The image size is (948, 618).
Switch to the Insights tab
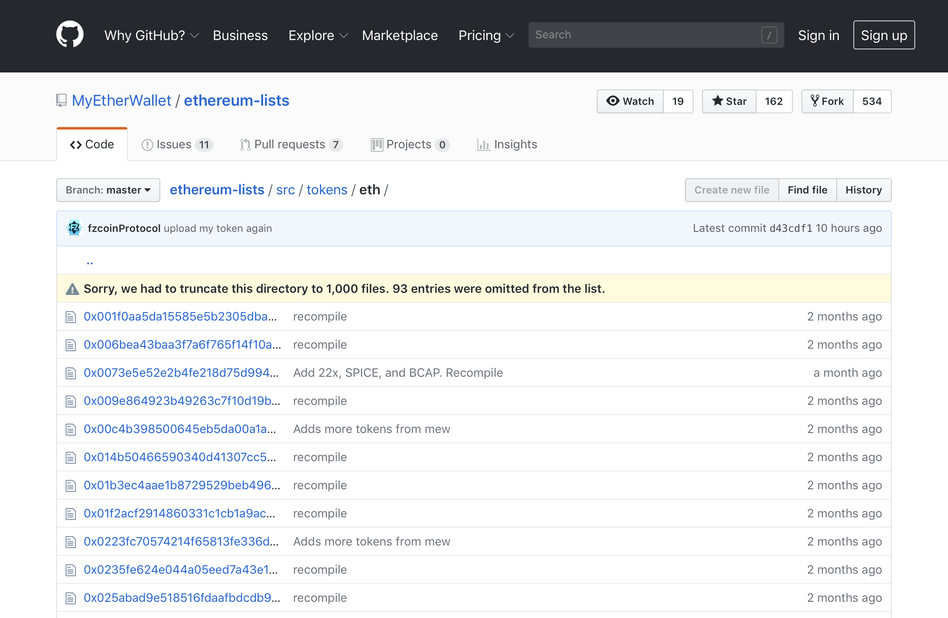(x=507, y=144)
